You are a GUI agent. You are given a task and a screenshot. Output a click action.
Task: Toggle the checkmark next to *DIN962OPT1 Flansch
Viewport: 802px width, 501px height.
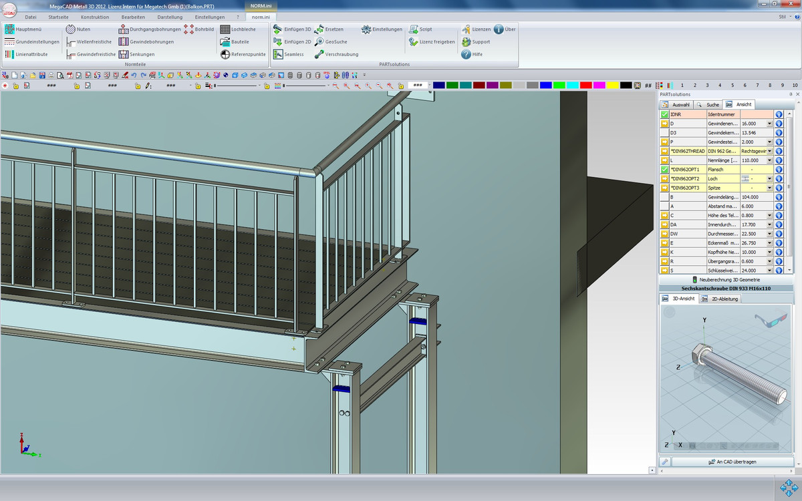pyautogui.click(x=664, y=170)
